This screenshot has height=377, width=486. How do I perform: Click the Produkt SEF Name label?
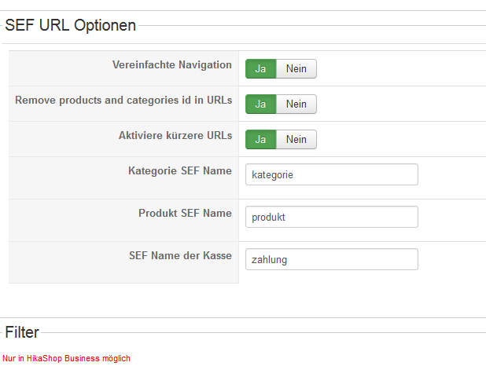[x=185, y=213]
